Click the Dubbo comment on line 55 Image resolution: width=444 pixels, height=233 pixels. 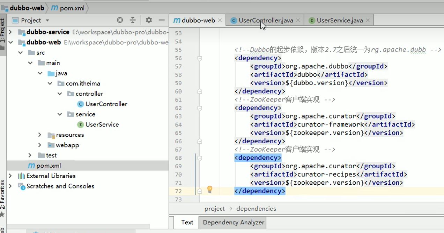tap(338, 50)
